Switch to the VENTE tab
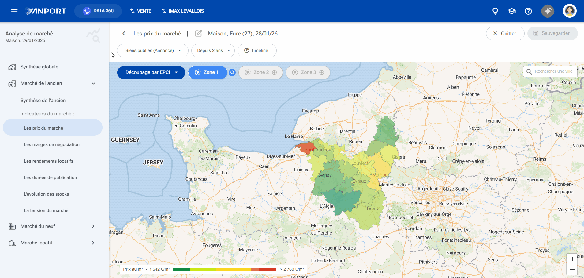 [140, 11]
